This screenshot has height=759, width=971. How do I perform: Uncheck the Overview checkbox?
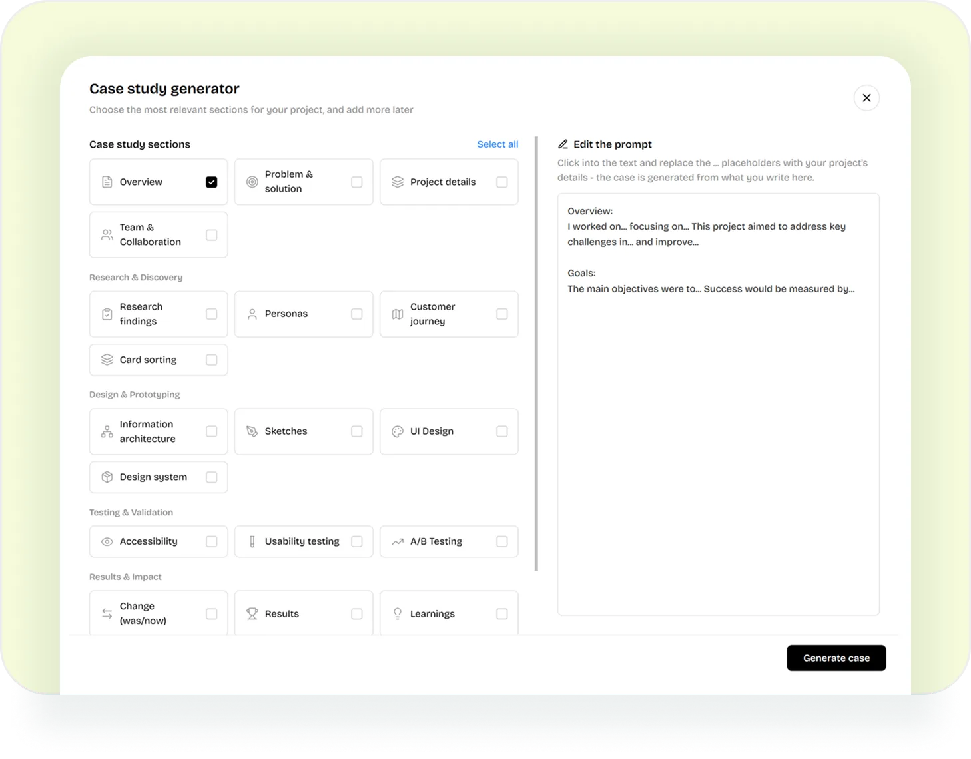click(212, 182)
